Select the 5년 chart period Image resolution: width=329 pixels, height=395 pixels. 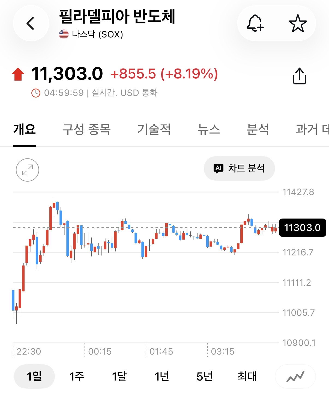204,376
